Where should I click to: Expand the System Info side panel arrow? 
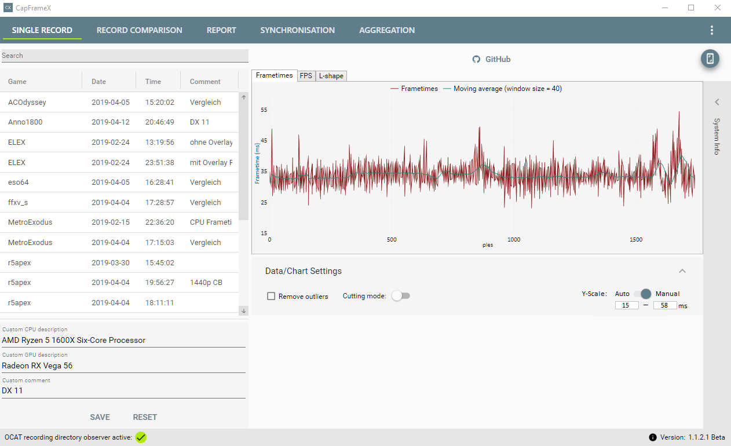point(717,102)
